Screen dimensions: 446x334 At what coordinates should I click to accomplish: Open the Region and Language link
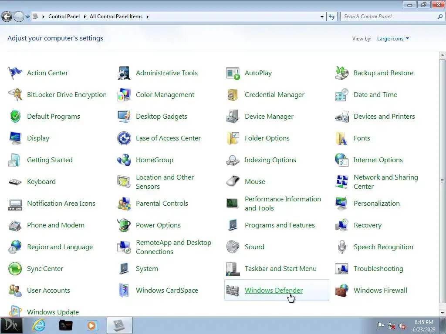pyautogui.click(x=60, y=247)
